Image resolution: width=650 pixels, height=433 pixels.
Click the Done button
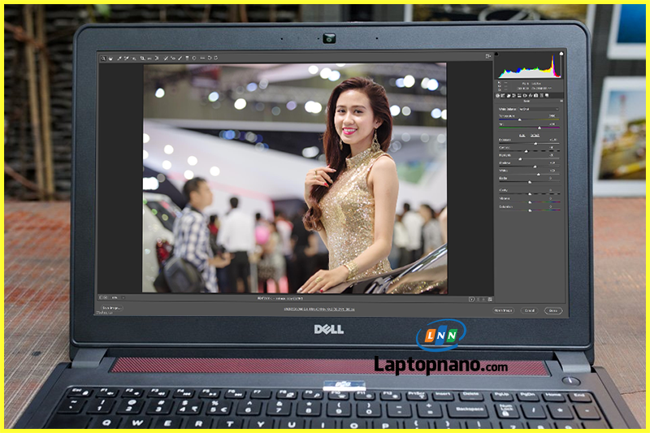click(553, 310)
